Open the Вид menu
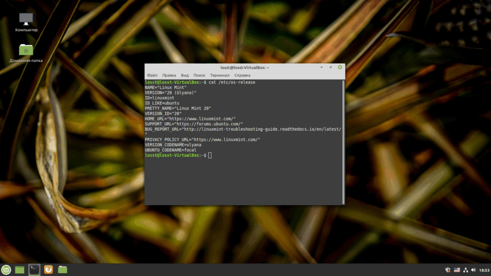The width and height of the screenshot is (491, 276). click(185, 75)
